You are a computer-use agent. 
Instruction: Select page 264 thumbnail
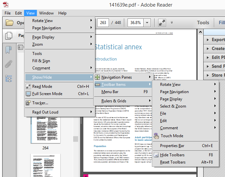[45, 130]
